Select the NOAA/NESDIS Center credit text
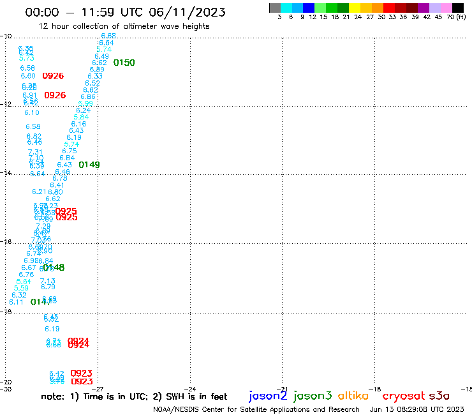This screenshot has width=472, height=415. coord(256,410)
